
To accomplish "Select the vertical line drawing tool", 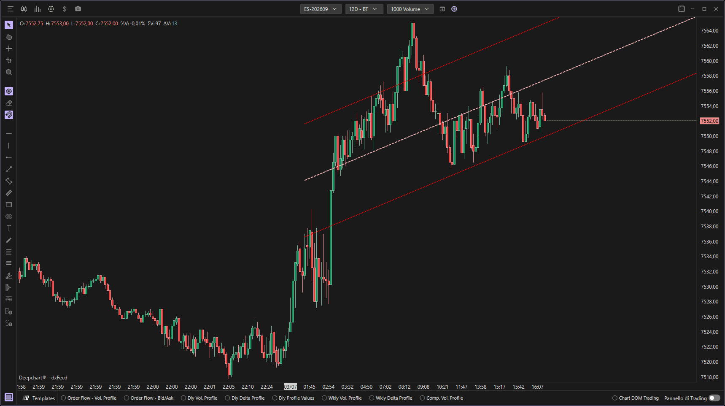I will click(x=9, y=146).
